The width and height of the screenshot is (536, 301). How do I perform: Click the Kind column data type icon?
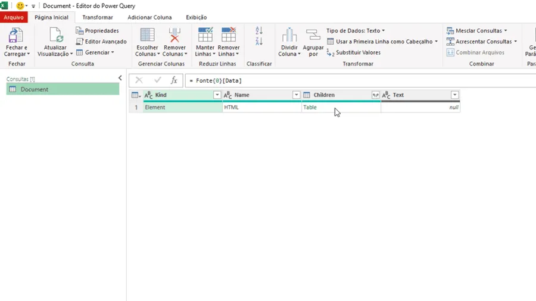click(x=148, y=95)
